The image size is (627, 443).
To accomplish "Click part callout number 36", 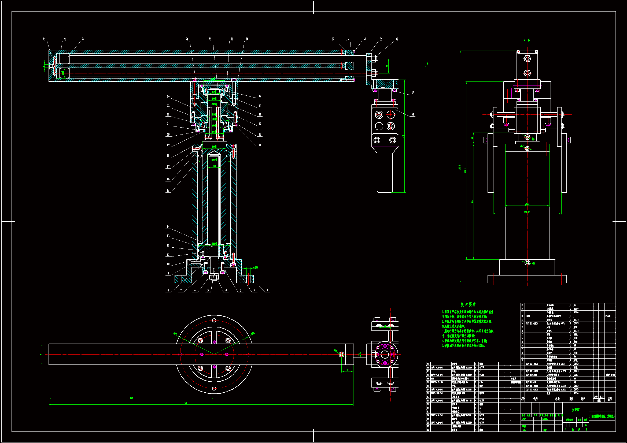I will coord(397,39).
